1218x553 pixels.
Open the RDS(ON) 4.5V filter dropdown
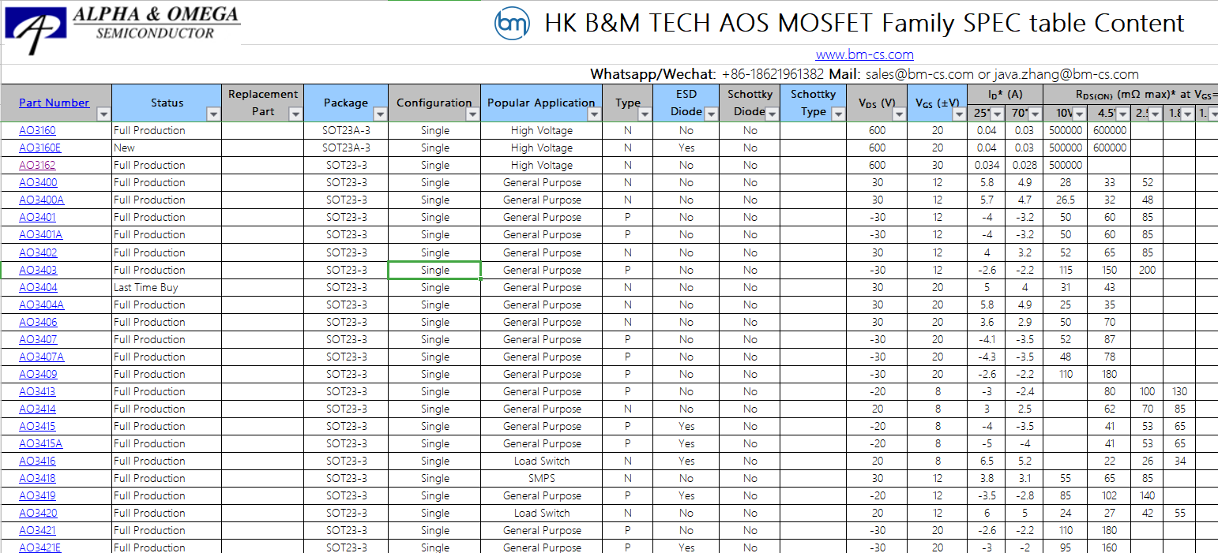[1122, 115]
